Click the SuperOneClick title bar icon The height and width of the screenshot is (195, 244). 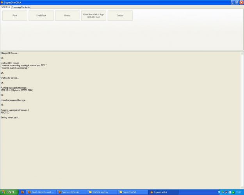(2, 2)
